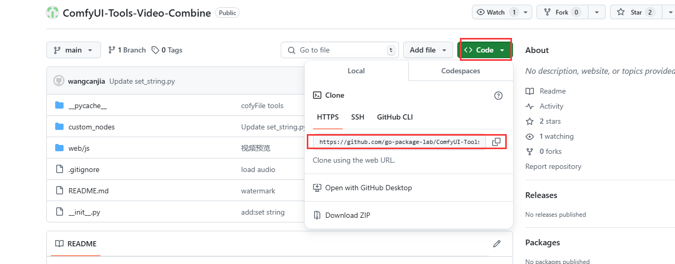
Task: Select the GitHub CLI clone tab
Action: tap(395, 117)
